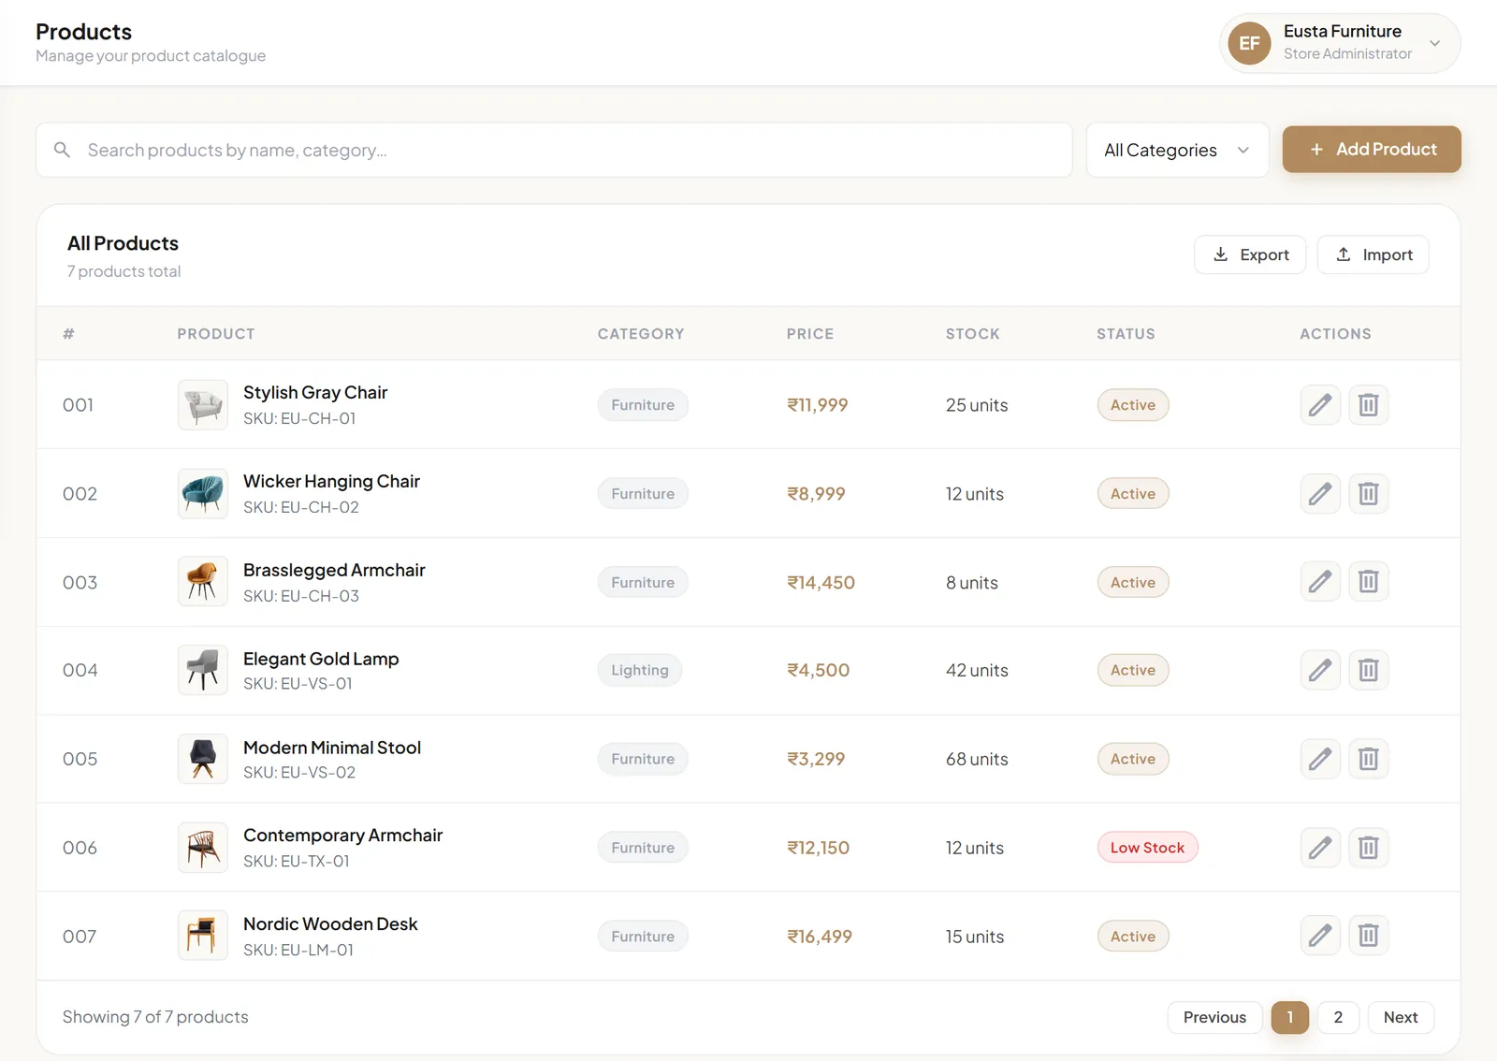Open the Contemporary Armchair name

[x=342, y=836]
